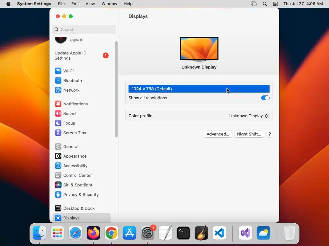
Task: Launch Google Chrome from the Dock
Action: (x=111, y=233)
